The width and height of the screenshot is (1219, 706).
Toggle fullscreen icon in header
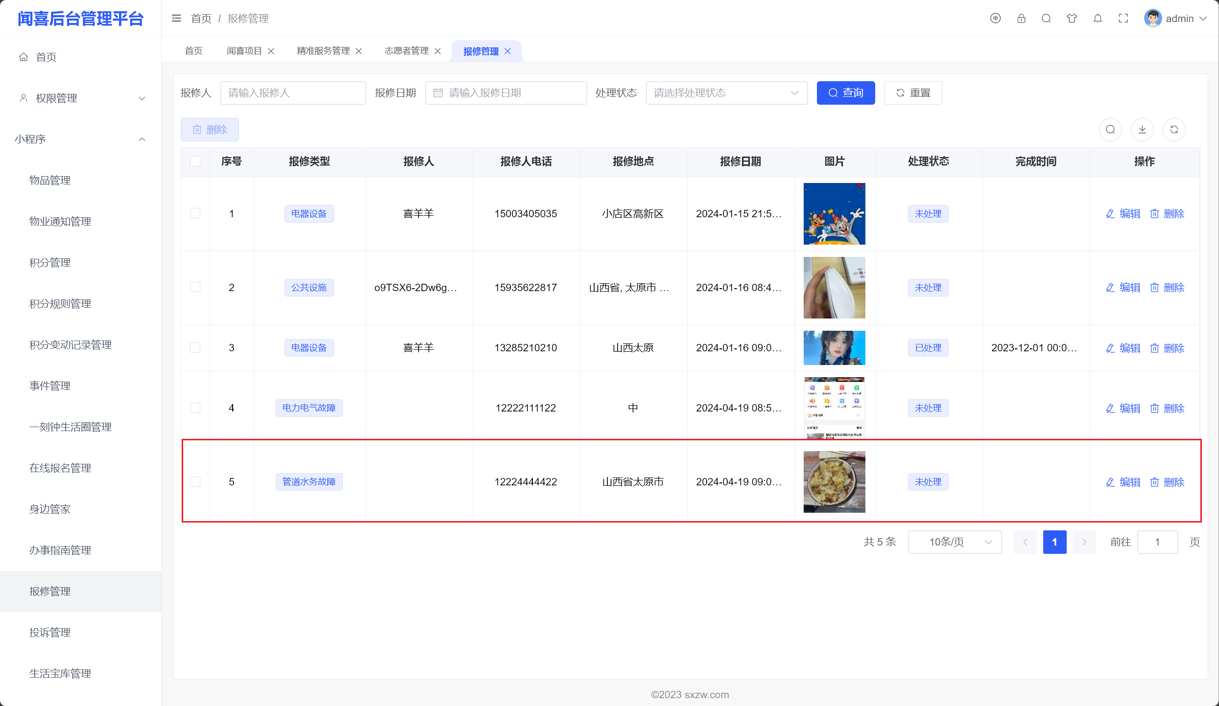[1123, 19]
